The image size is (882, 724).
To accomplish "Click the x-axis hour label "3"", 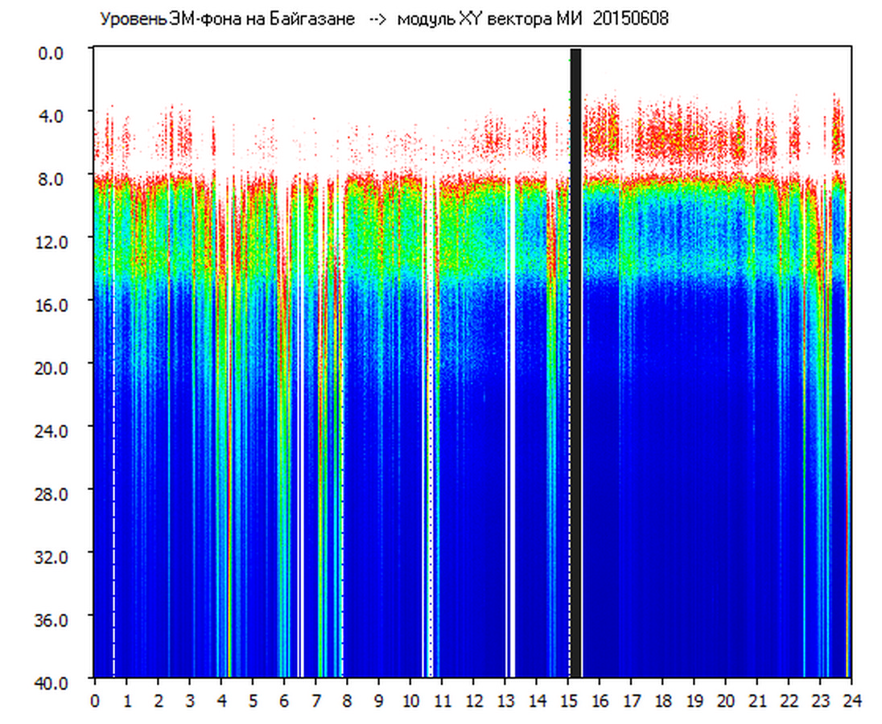I will pyautogui.click(x=190, y=701).
